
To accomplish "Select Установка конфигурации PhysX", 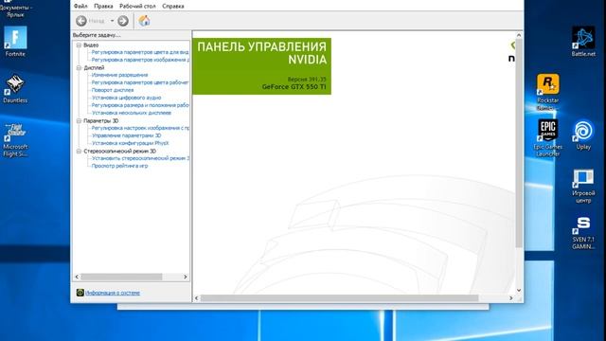I will click(130, 143).
